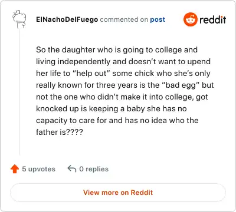Screen dimensions: 236x212
Task: Click the default Snoo avatar of the commenter
Action: point(19,19)
